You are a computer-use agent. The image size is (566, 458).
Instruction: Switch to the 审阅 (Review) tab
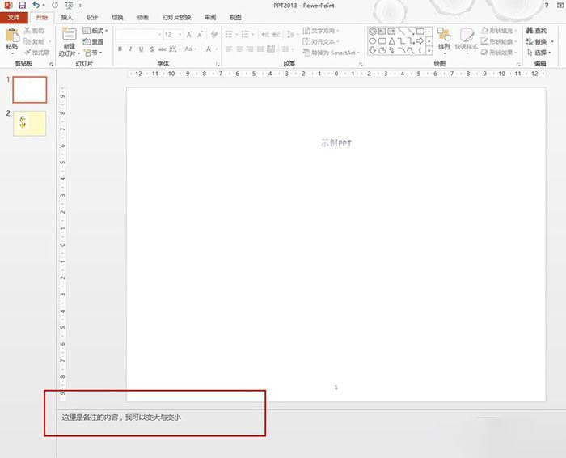[210, 17]
